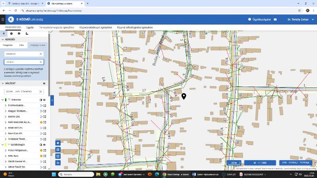The height and width of the screenshot is (178, 317).
Task: Open the info panel icon
Action: point(11,34)
